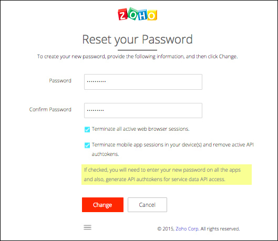Focus the Password input field
The image size is (278, 241).
point(143,82)
